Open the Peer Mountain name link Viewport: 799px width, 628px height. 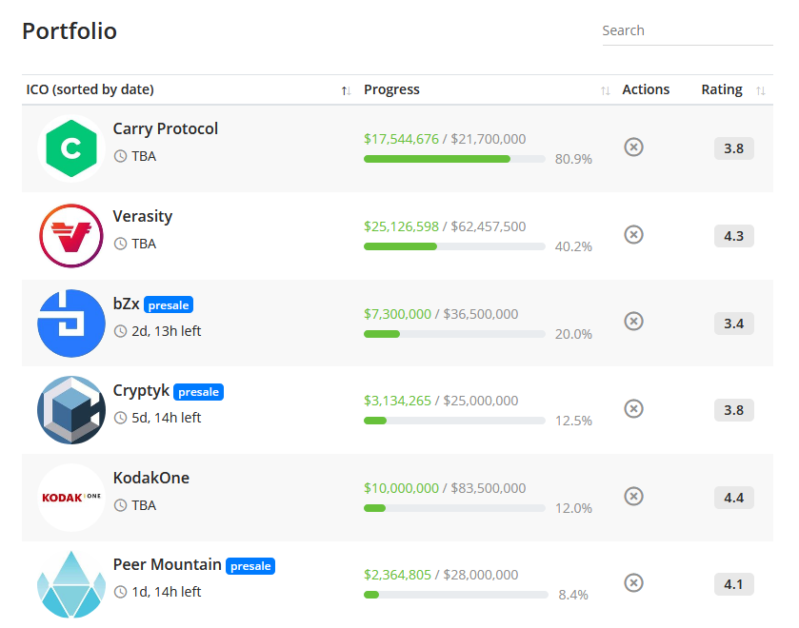168,564
